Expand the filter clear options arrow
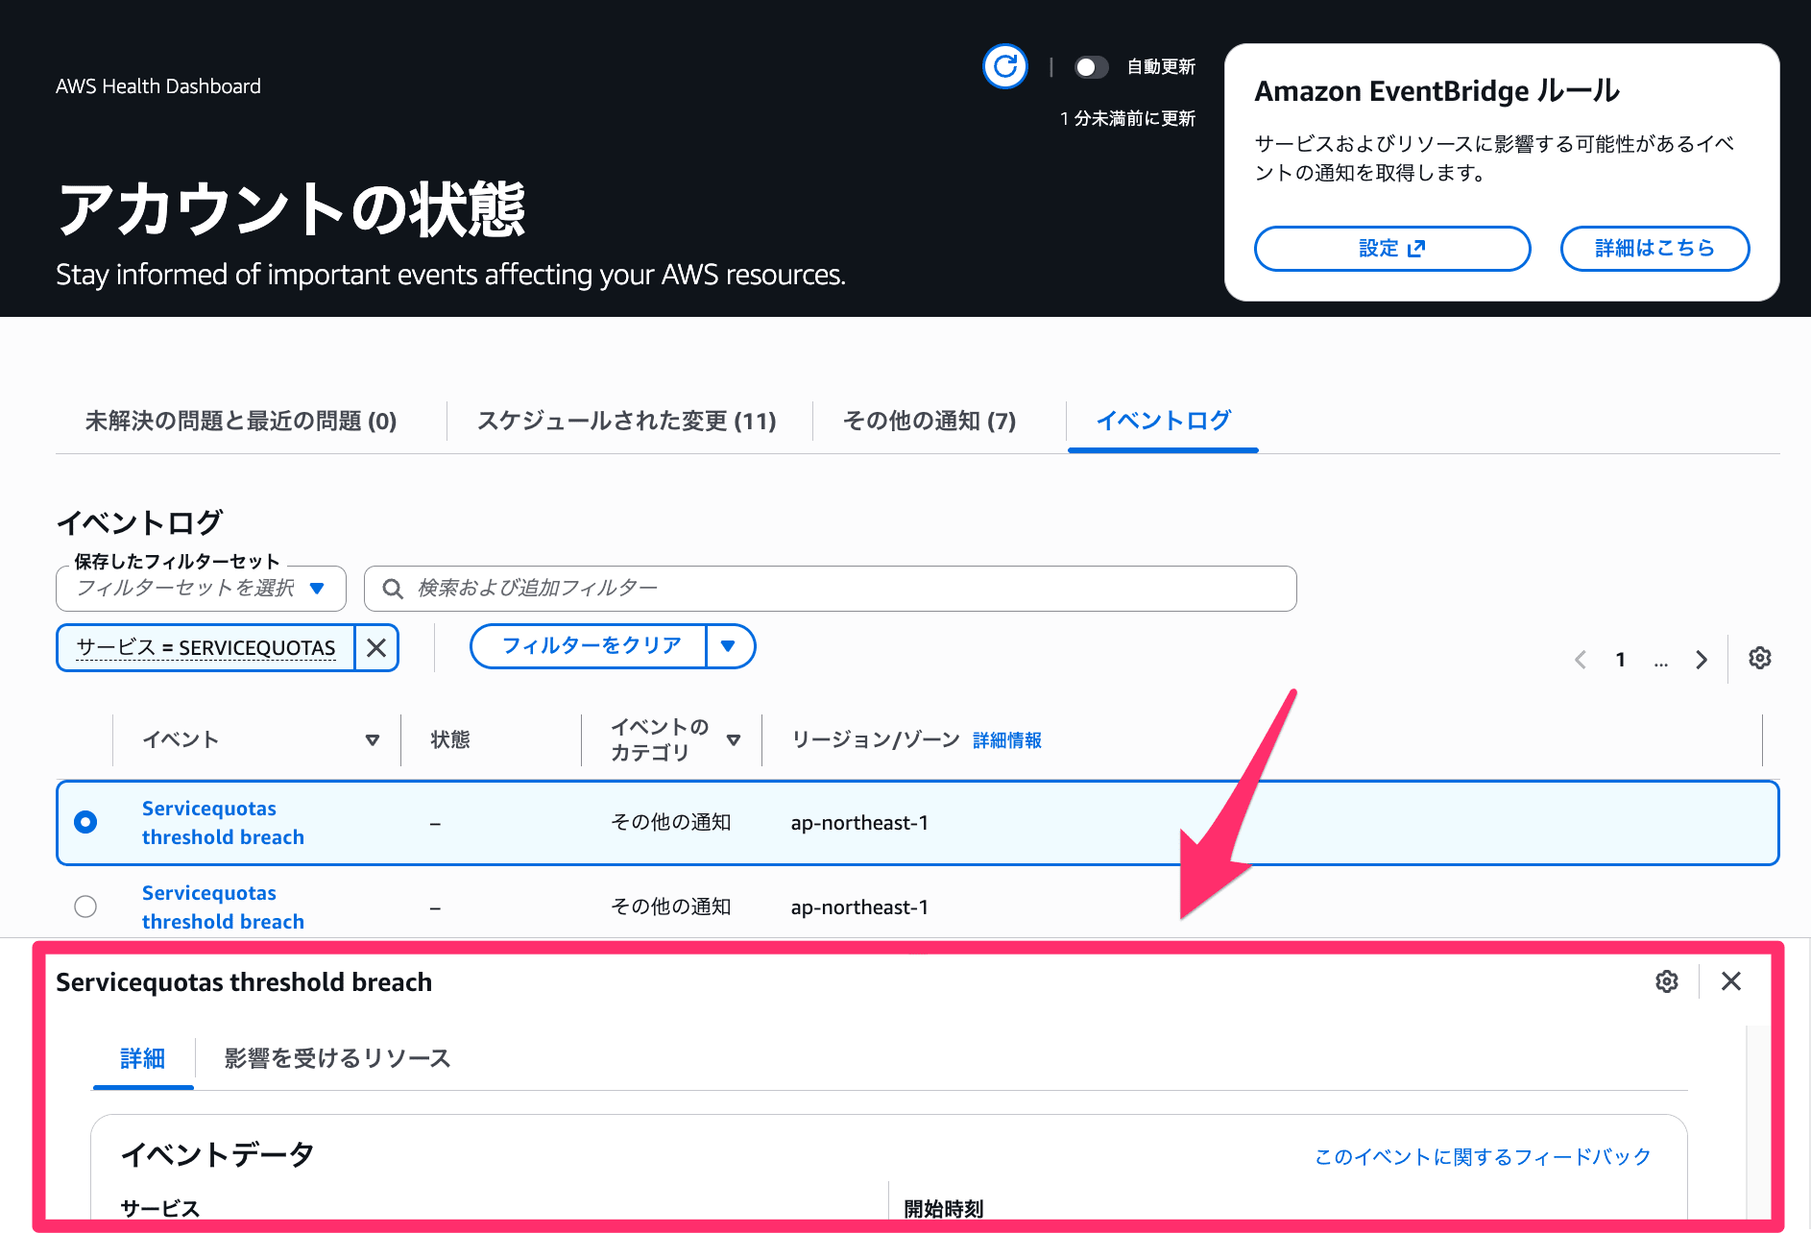1811x1233 pixels. [729, 646]
